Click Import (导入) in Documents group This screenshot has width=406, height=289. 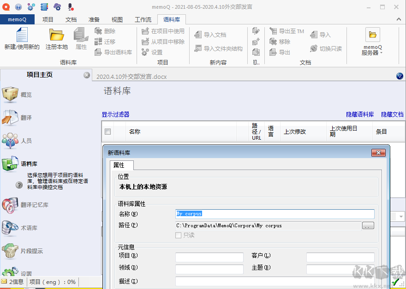click(320, 35)
